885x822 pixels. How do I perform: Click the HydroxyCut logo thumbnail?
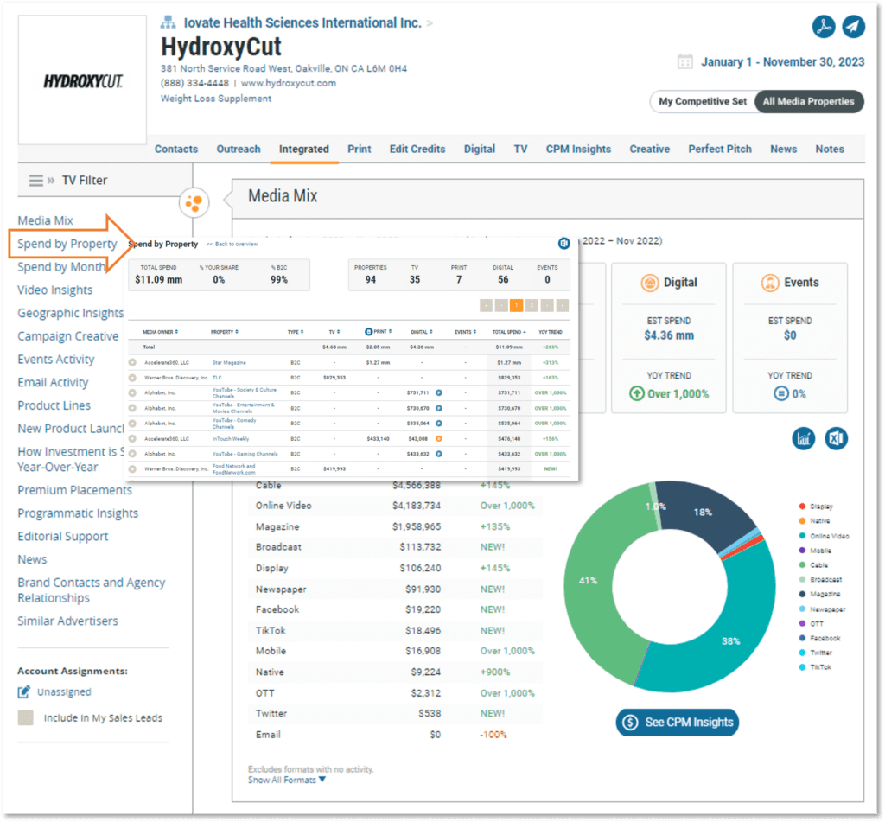click(x=82, y=80)
